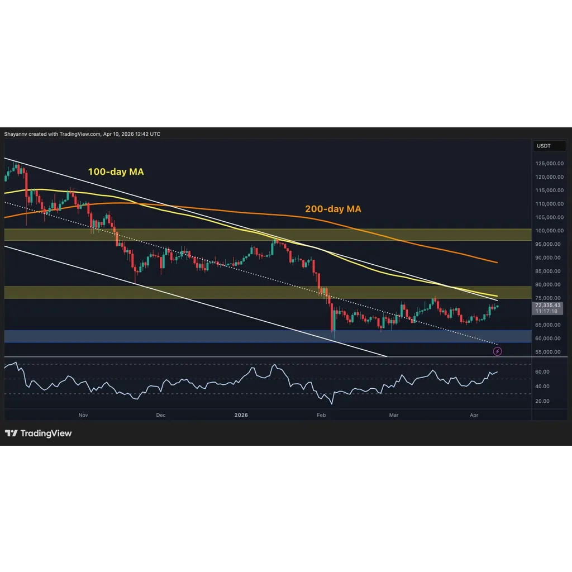Image resolution: width=572 pixels, height=572 pixels.
Task: Click the 60,000.00 price axis label
Action: 548,338
